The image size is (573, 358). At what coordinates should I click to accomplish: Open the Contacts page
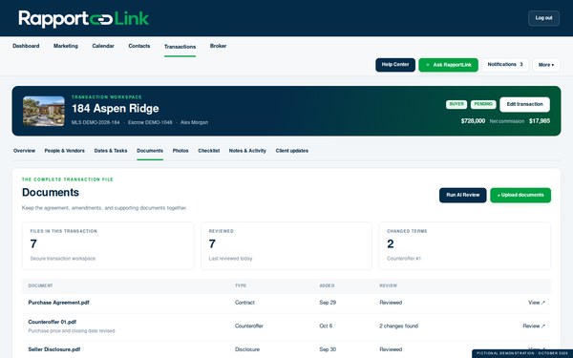pyautogui.click(x=139, y=46)
